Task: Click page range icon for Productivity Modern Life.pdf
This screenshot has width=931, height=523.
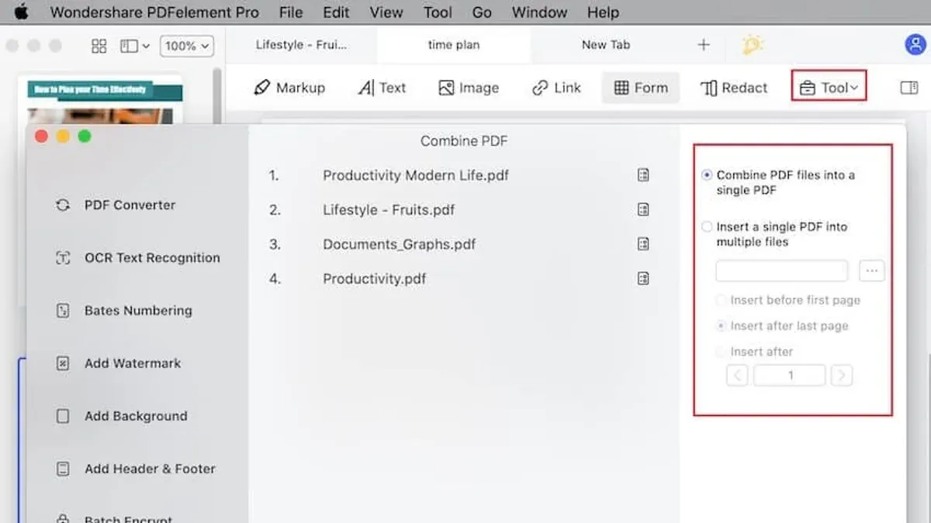Action: 643,175
